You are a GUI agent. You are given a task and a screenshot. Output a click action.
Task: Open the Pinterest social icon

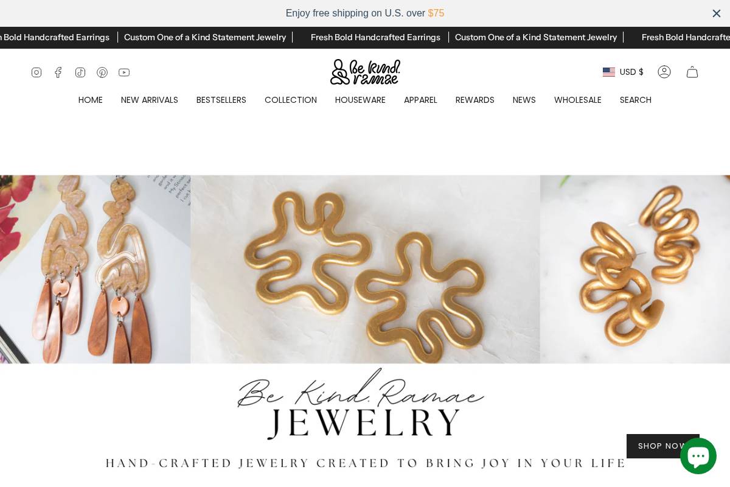pos(102,72)
